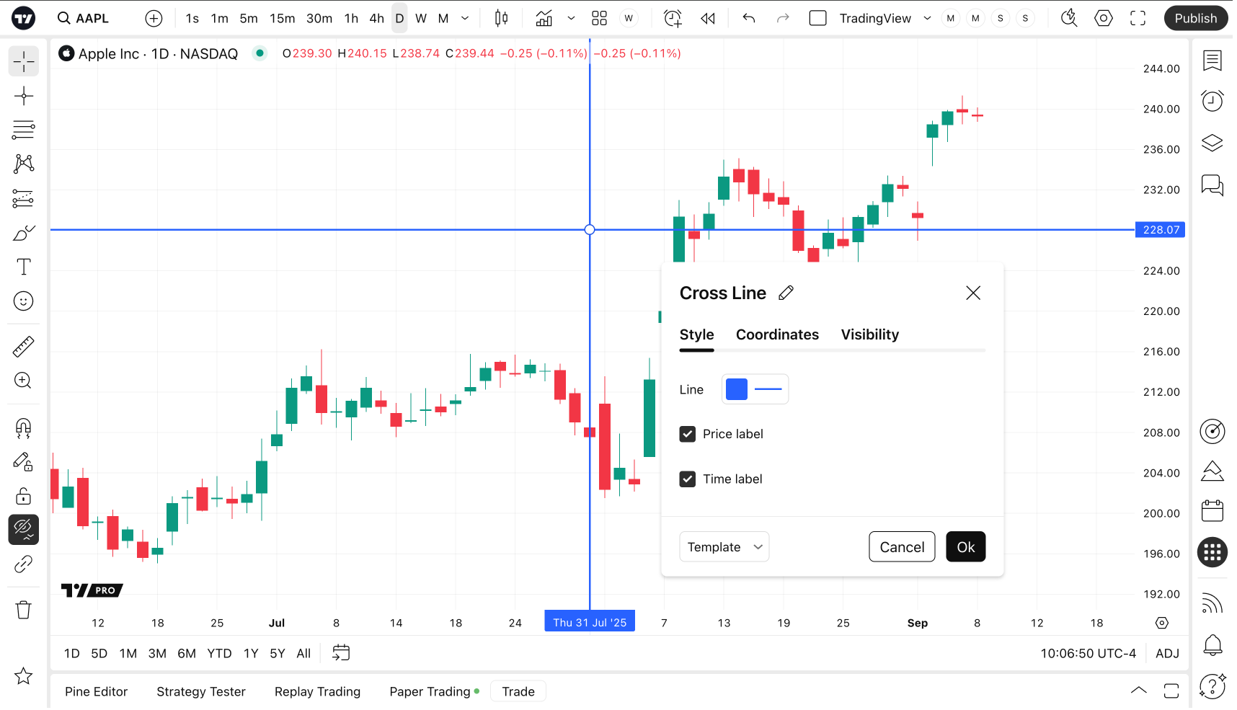Open the candlestick chart type menu
Screen dimensions: 1237x710
click(502, 19)
